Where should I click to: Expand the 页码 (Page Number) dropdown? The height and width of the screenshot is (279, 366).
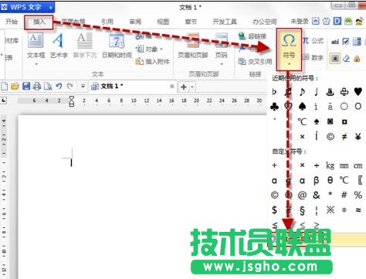coord(221,63)
